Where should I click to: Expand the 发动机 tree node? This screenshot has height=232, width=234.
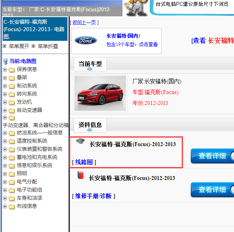(x=5, y=102)
